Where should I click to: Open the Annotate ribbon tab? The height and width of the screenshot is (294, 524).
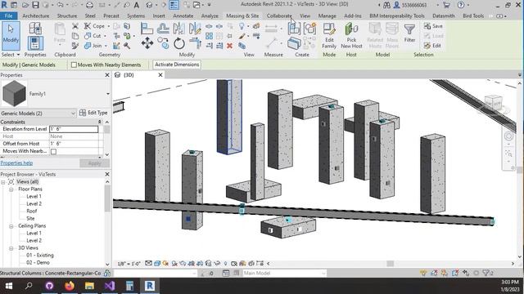(x=183, y=16)
